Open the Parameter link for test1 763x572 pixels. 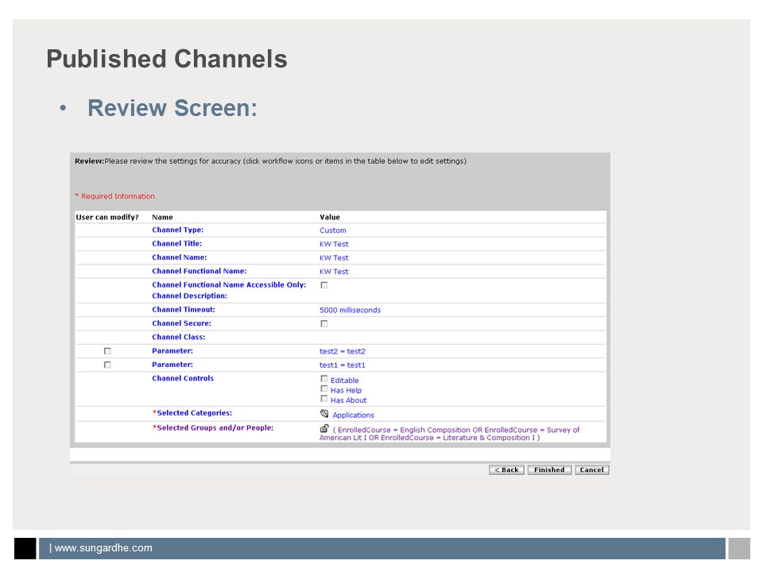(x=172, y=365)
